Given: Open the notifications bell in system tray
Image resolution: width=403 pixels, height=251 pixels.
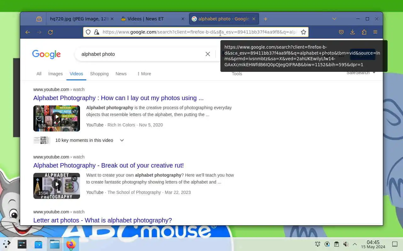Looking at the screenshot, I should tap(318, 244).
